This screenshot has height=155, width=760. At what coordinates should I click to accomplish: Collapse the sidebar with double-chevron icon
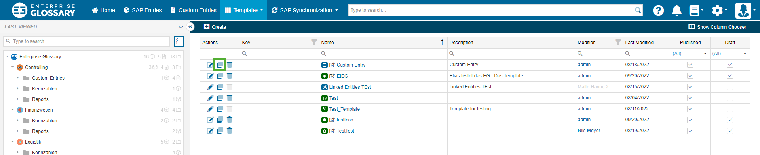tap(190, 27)
